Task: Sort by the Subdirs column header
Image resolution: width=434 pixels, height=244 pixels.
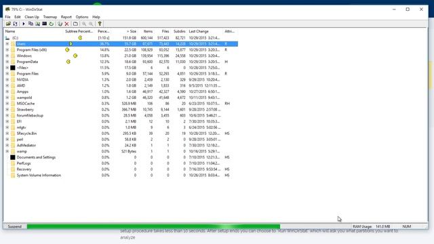Action: click(x=179, y=32)
